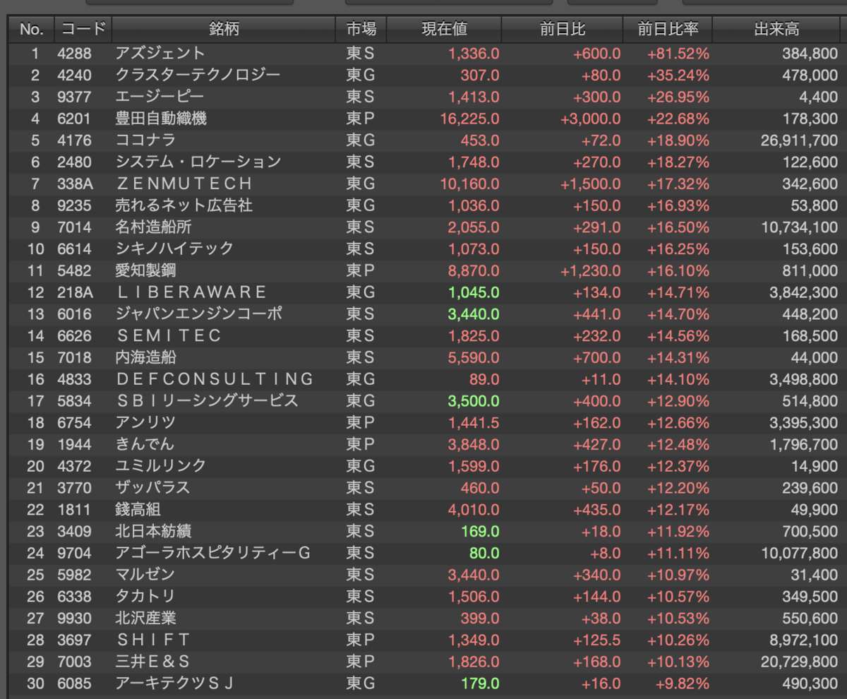Select the LIBERAWARE row
Image resolution: width=847 pixels, height=699 pixels.
tap(425, 292)
